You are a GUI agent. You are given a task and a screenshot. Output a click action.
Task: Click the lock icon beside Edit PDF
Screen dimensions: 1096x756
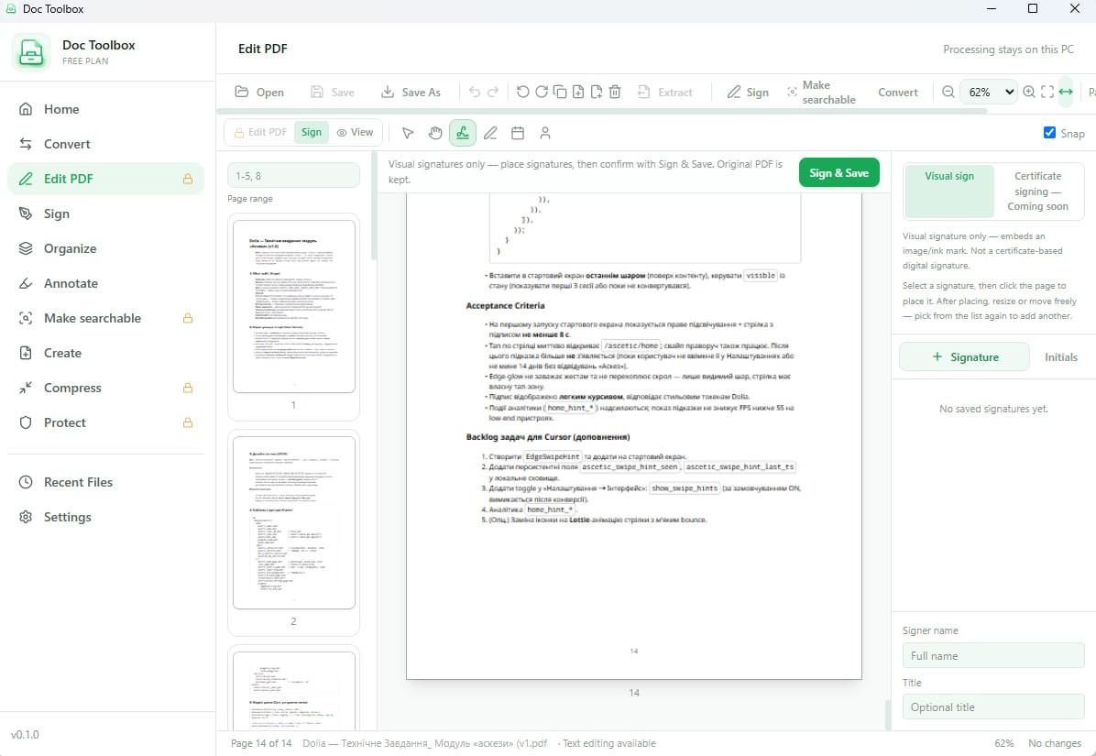click(x=187, y=179)
